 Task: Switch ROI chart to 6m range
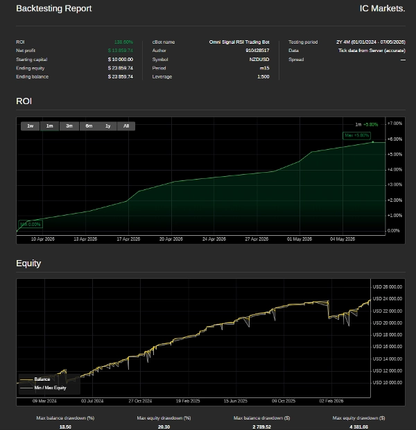[x=89, y=126]
